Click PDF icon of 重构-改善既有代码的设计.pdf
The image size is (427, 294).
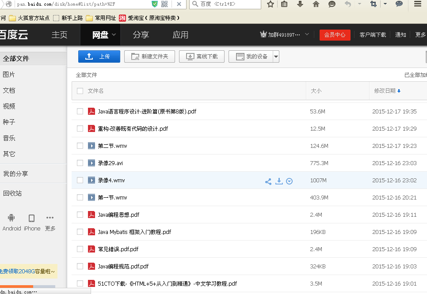pos(91,128)
